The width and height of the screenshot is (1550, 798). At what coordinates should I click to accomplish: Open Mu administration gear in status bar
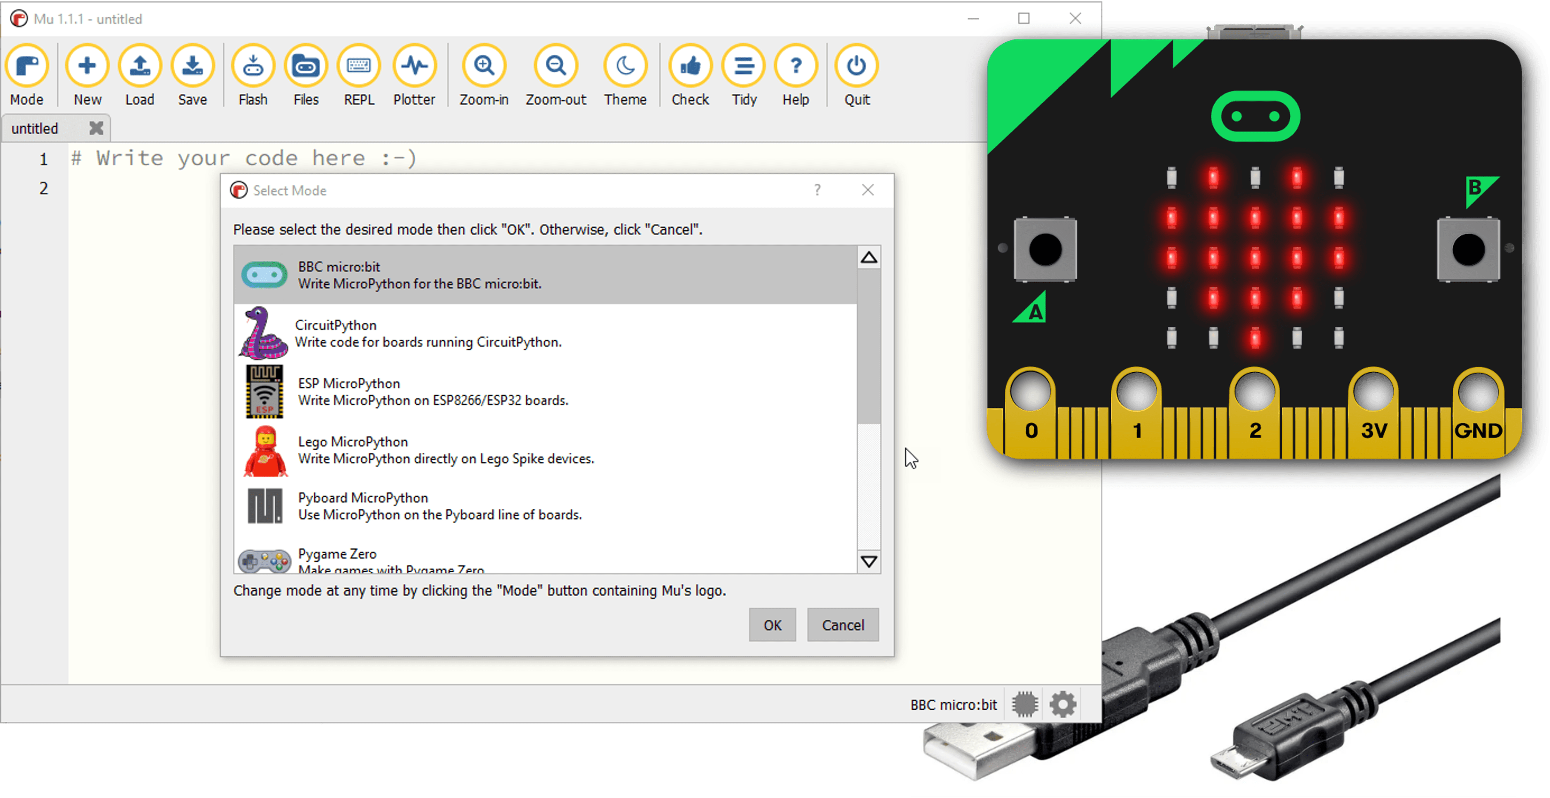click(1062, 704)
